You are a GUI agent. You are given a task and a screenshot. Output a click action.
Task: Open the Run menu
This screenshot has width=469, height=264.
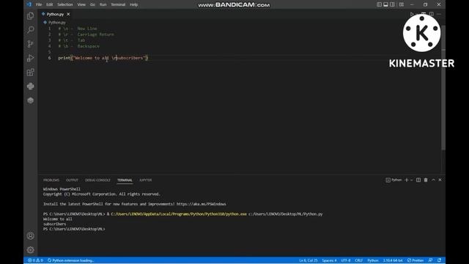[x=103, y=4]
